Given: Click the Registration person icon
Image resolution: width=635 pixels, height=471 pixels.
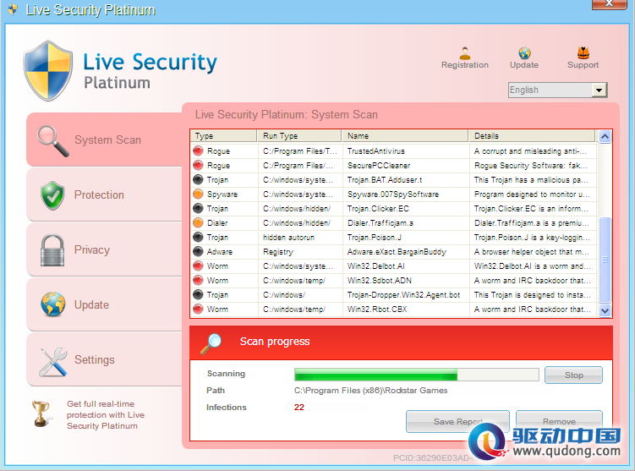Looking at the screenshot, I should [x=464, y=53].
